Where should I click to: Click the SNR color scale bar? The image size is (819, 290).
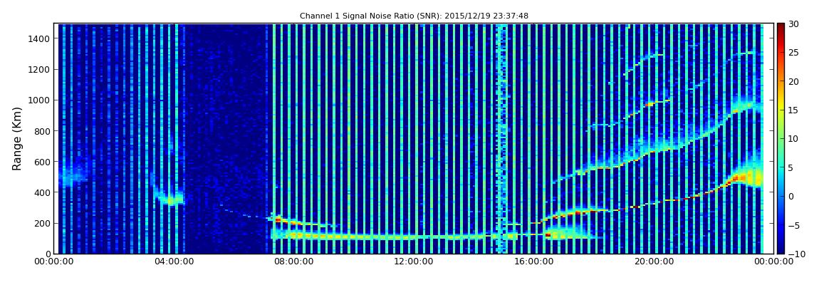[781, 138]
